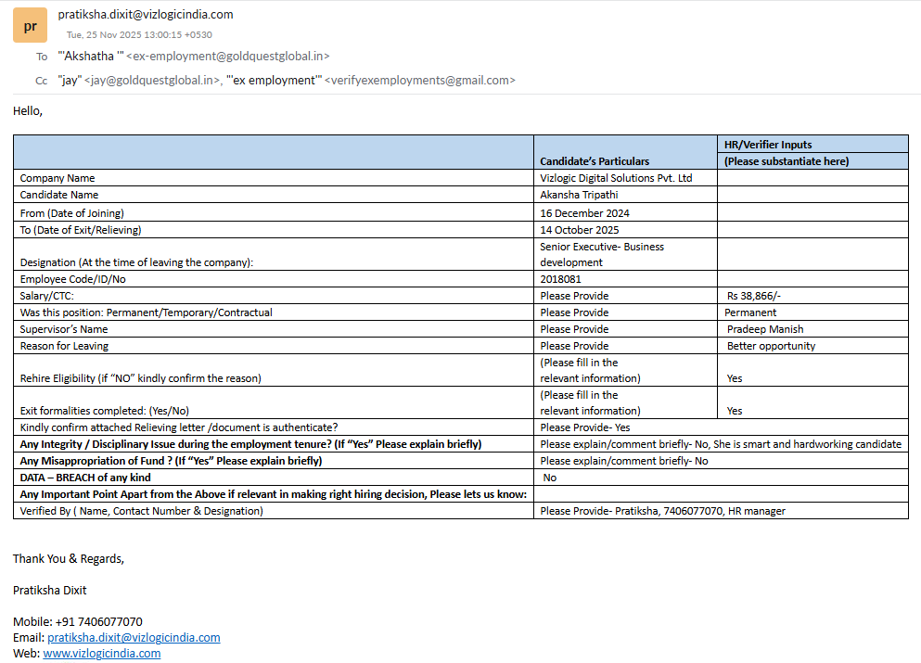Click the 'Verified By' row label
The height and width of the screenshot is (663, 921).
(x=141, y=511)
